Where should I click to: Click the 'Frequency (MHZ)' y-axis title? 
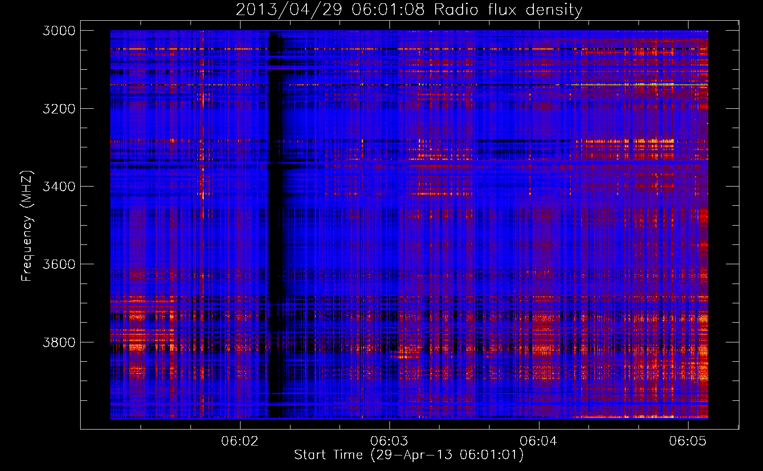27,226
